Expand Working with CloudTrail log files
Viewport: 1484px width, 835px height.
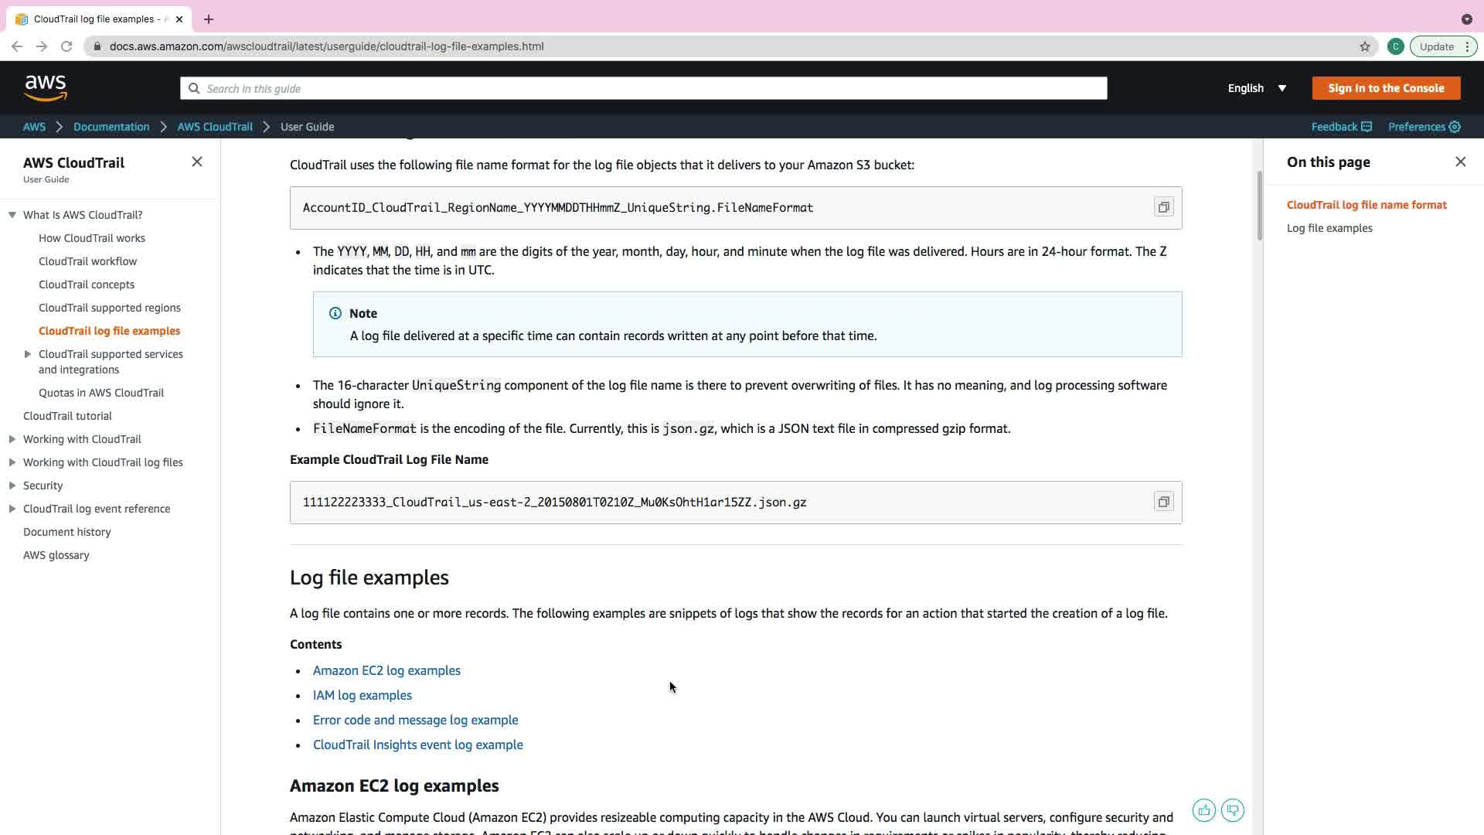(x=12, y=462)
